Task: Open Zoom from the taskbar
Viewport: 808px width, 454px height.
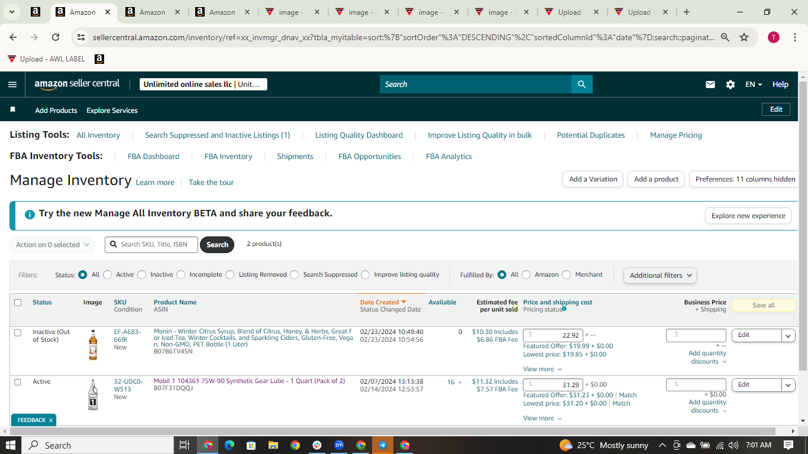Action: pos(339,445)
